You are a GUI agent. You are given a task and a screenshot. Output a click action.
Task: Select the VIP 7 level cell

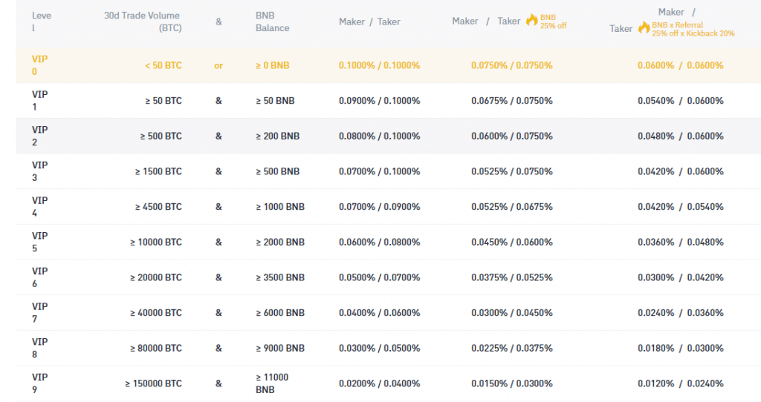click(40, 313)
